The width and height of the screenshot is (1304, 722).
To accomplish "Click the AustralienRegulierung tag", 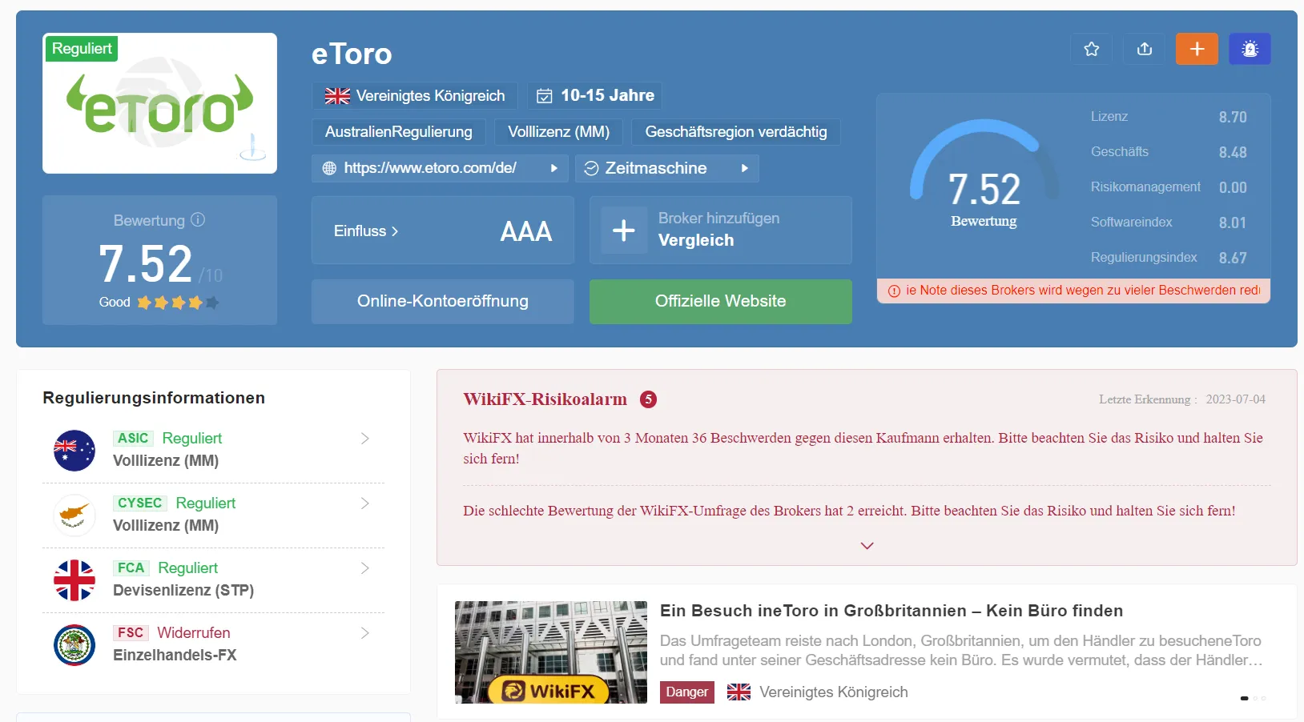I will coord(399,132).
